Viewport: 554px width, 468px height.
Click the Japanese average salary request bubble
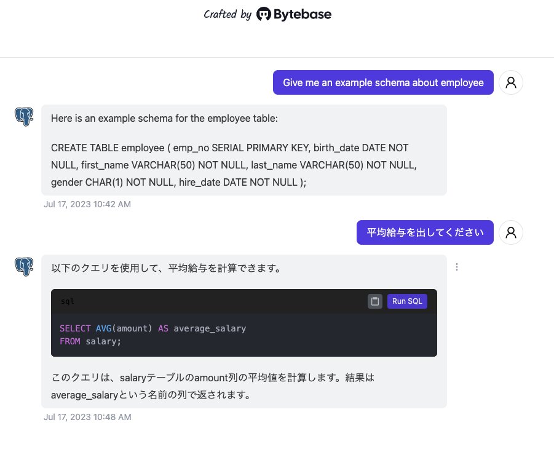pyautogui.click(x=425, y=232)
